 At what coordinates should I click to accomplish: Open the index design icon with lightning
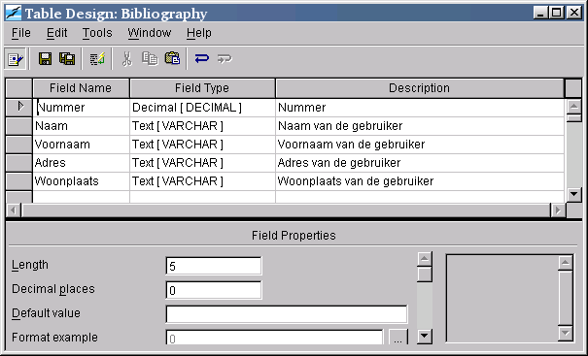coord(97,59)
